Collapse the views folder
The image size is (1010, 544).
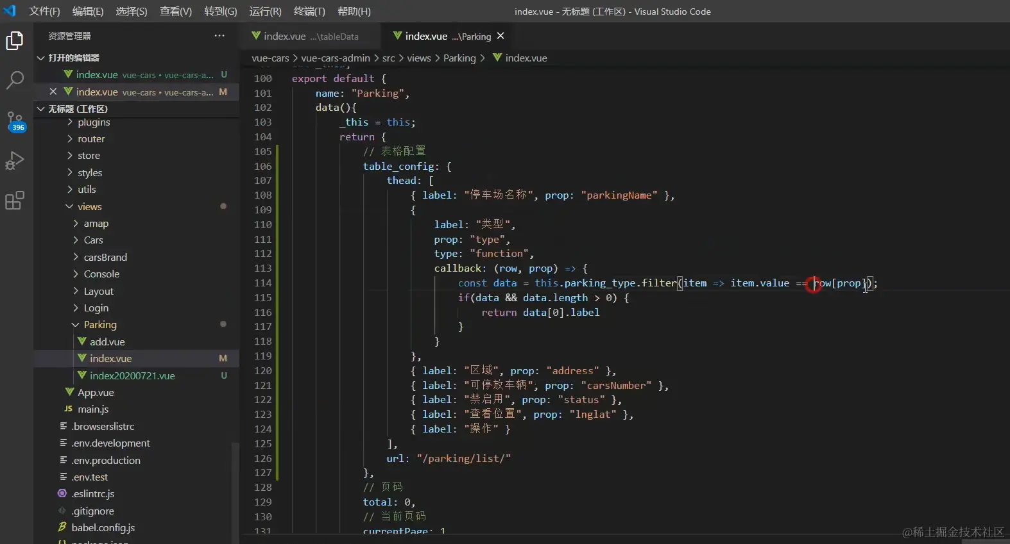70,206
